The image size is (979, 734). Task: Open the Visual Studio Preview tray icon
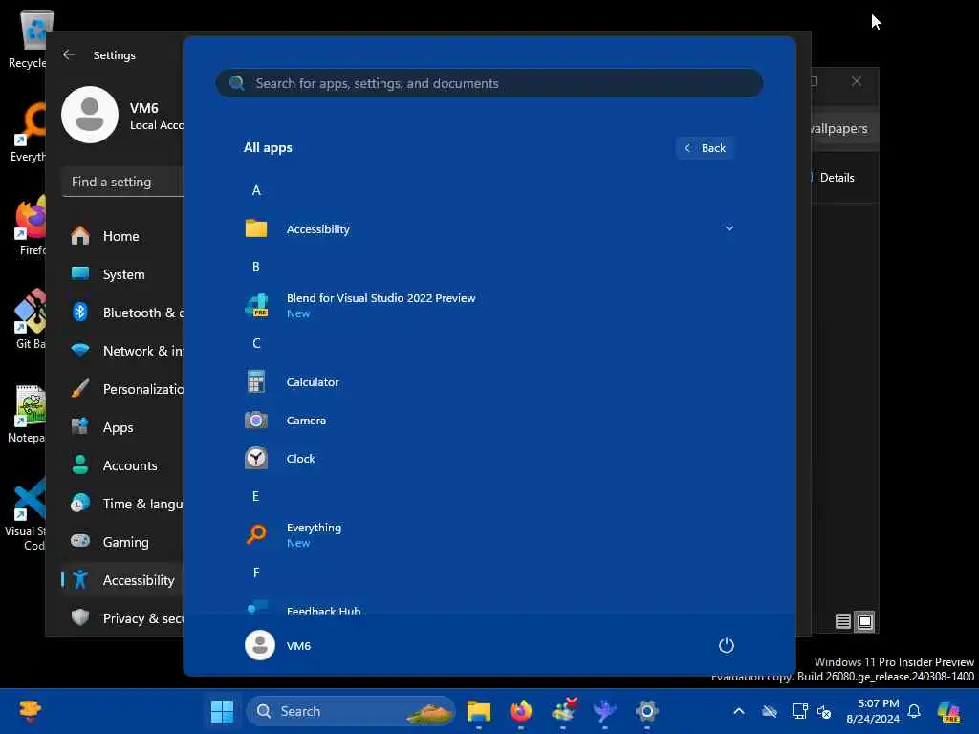pyautogui.click(x=947, y=711)
